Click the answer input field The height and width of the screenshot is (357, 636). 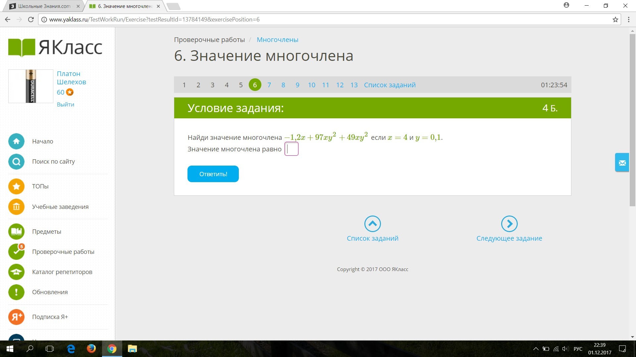tap(291, 149)
